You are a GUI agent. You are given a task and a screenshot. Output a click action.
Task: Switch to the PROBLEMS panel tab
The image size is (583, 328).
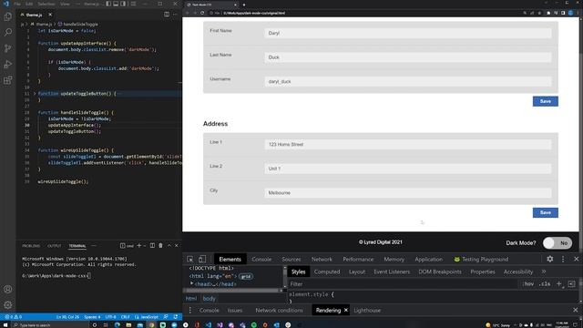coord(31,246)
